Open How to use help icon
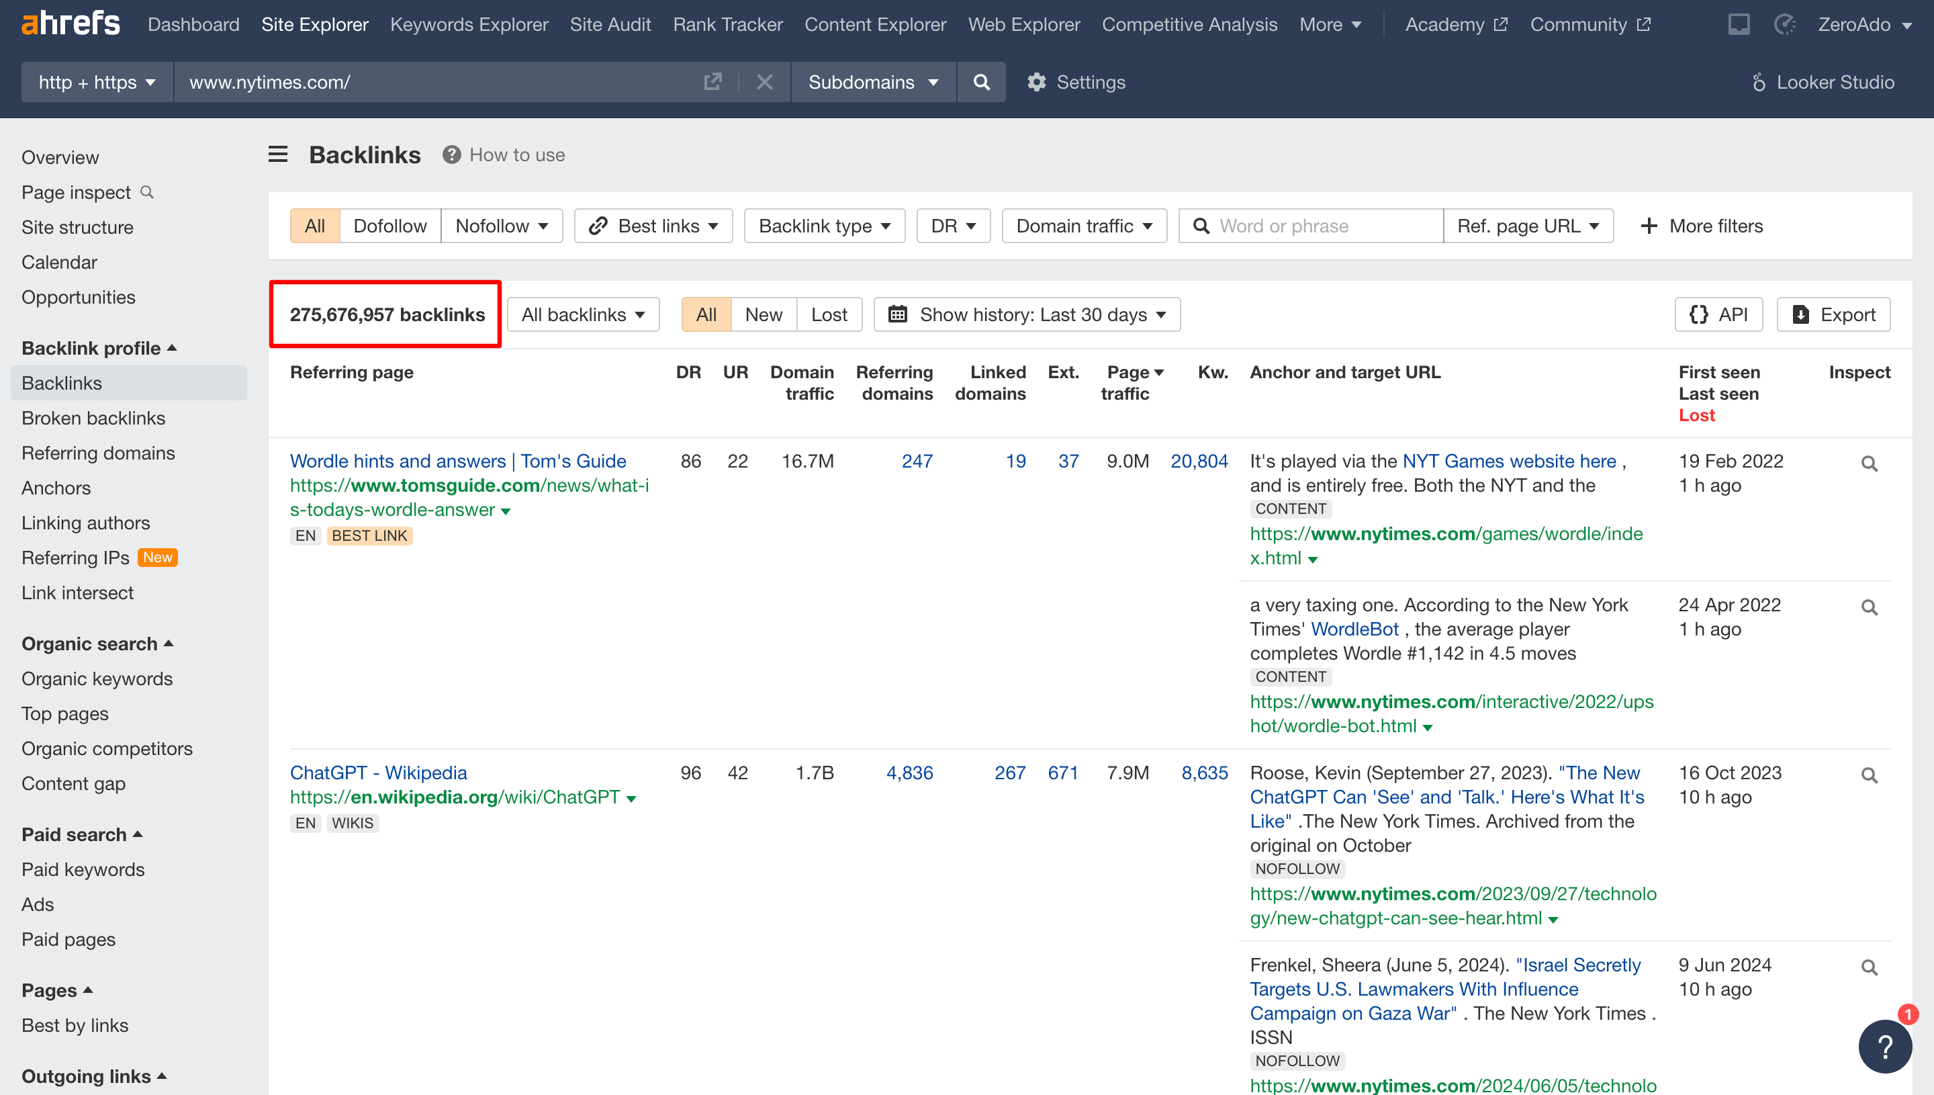1934x1095 pixels. point(451,155)
